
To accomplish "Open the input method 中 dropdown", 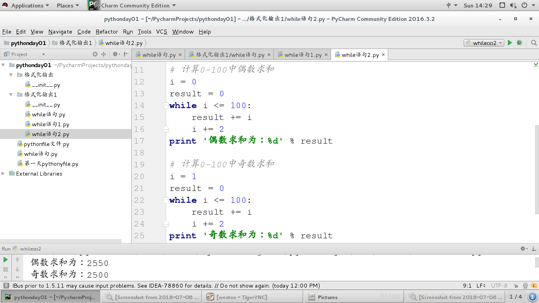I will click(x=452, y=6).
